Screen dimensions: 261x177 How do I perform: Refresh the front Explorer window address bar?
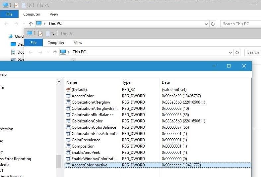237,53
